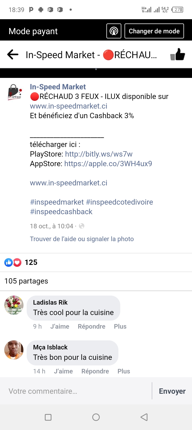Tap Android home circle button
This screenshot has height=430, width=192.
[x=96, y=417]
